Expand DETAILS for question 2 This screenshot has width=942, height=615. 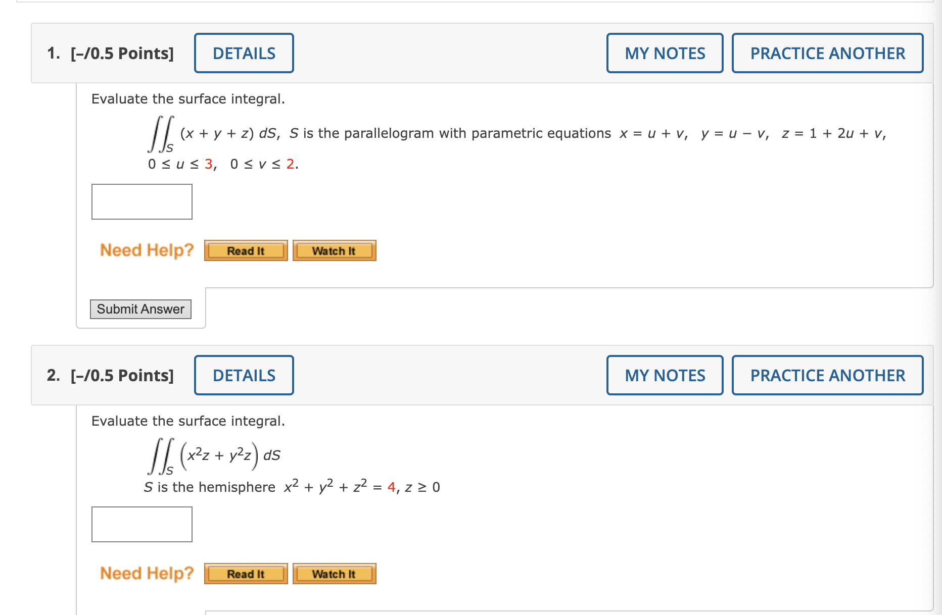244,375
